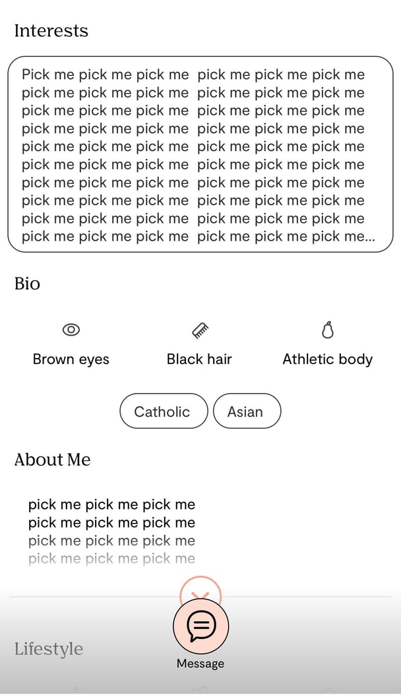Click the Message text label
This screenshot has width=401, height=695.
[200, 663]
